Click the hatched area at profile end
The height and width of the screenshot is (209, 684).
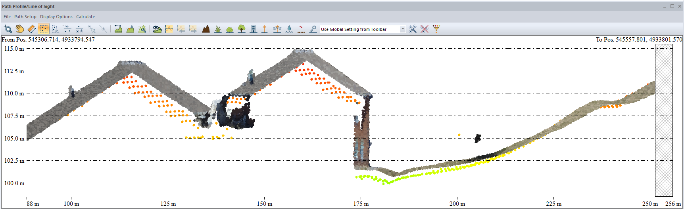pos(663,119)
